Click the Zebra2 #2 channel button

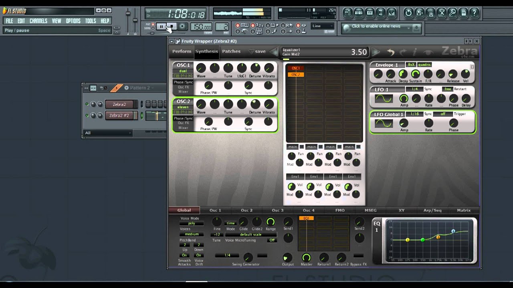tap(119, 116)
